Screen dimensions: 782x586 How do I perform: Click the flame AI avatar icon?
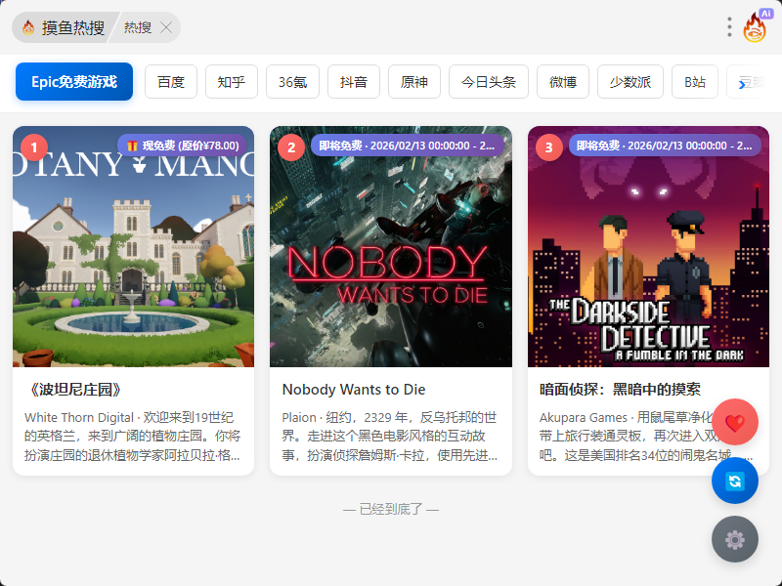(x=755, y=27)
